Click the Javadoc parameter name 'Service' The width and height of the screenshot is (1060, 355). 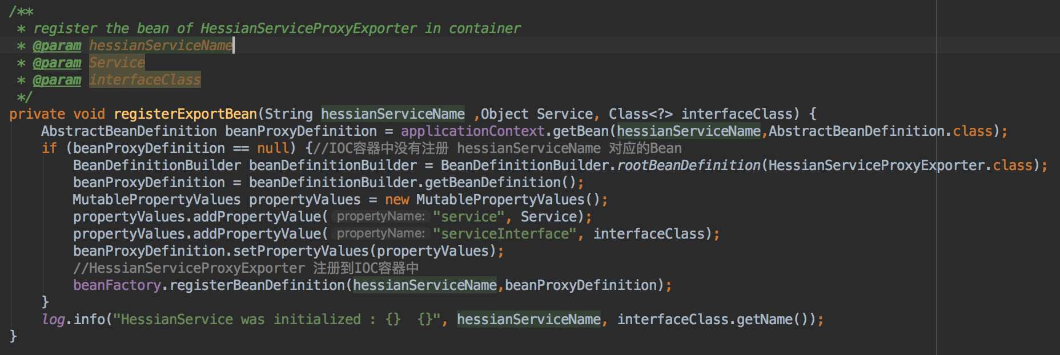tap(117, 63)
